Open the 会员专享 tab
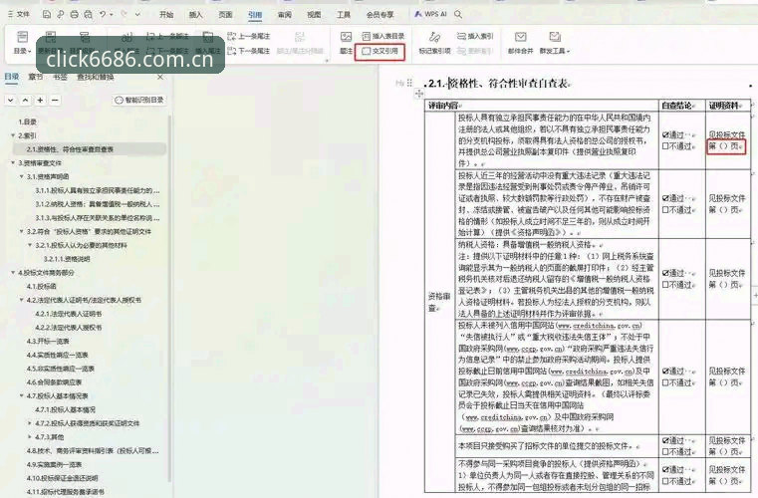This screenshot has width=758, height=498. point(379,15)
